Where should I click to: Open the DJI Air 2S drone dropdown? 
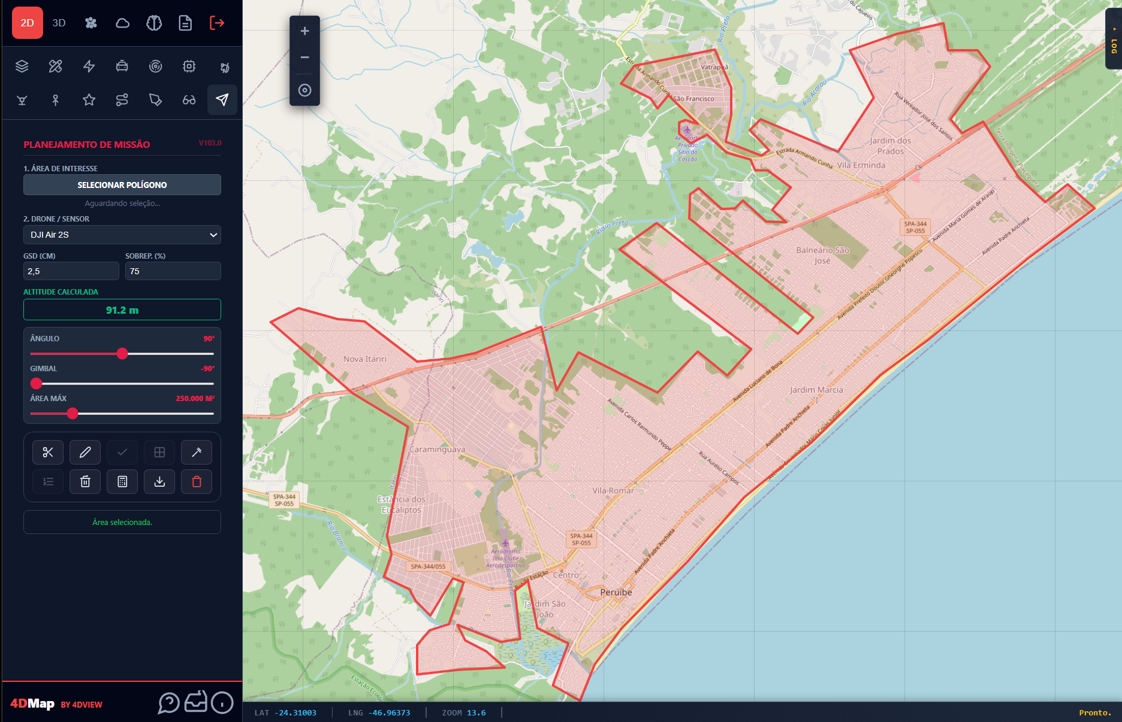[122, 235]
